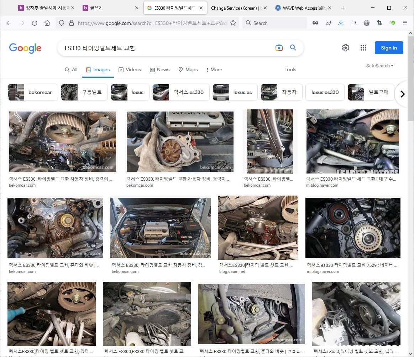Filter images by 자동차 chip
This screenshot has width=414, height=357.
[282, 92]
